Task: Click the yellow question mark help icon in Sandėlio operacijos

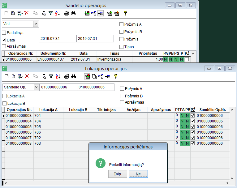Action: tap(125, 13)
